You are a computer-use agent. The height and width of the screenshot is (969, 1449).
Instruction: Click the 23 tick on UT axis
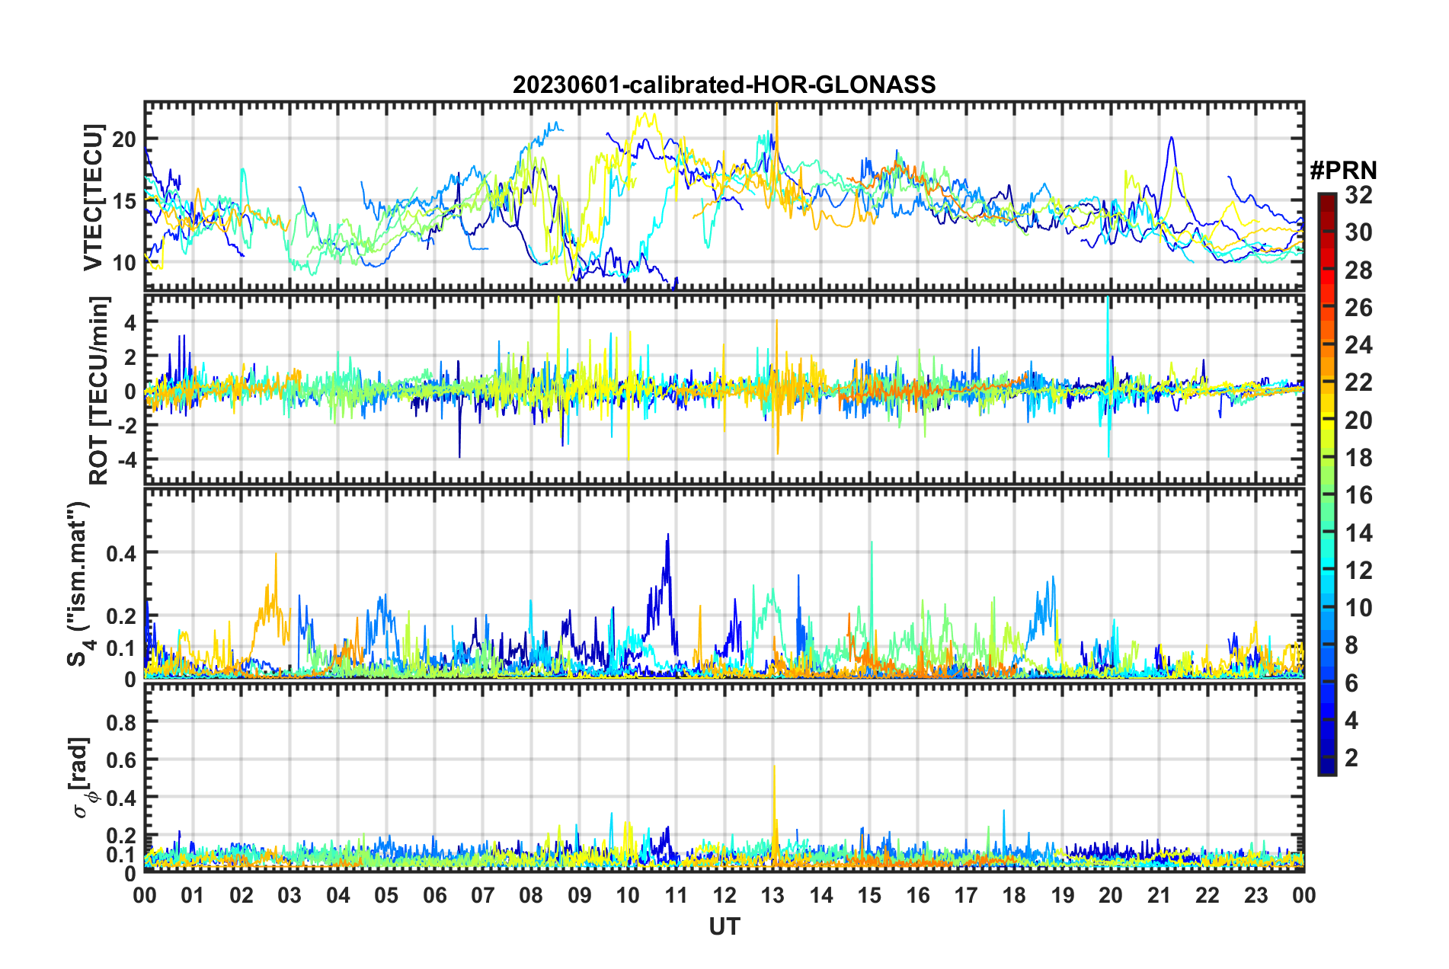tap(1256, 894)
